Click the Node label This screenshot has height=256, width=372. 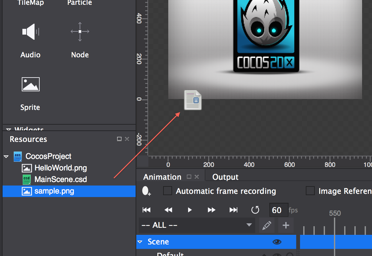point(80,55)
